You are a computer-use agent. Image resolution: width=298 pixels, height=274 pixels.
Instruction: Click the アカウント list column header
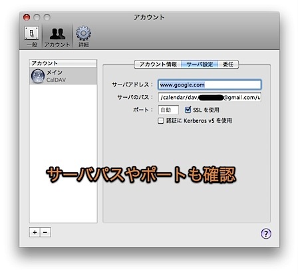point(63,63)
